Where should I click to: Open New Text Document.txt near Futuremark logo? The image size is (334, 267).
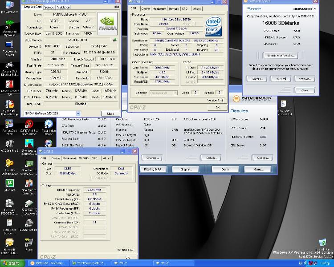pyautogui.click(x=284, y=108)
